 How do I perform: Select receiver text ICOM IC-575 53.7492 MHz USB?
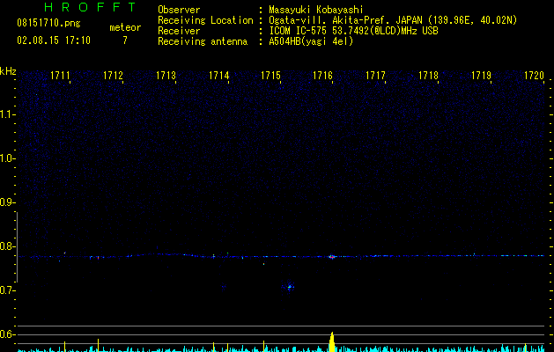point(353,31)
